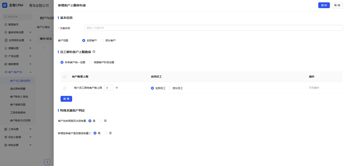Click the previous page arrow in pagination

(x=40, y=162)
